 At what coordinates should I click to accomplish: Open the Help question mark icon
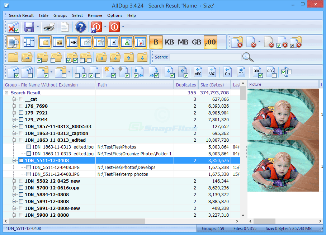coord(80,27)
